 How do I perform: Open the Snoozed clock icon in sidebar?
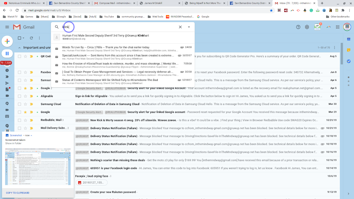pyautogui.click(x=7, y=70)
